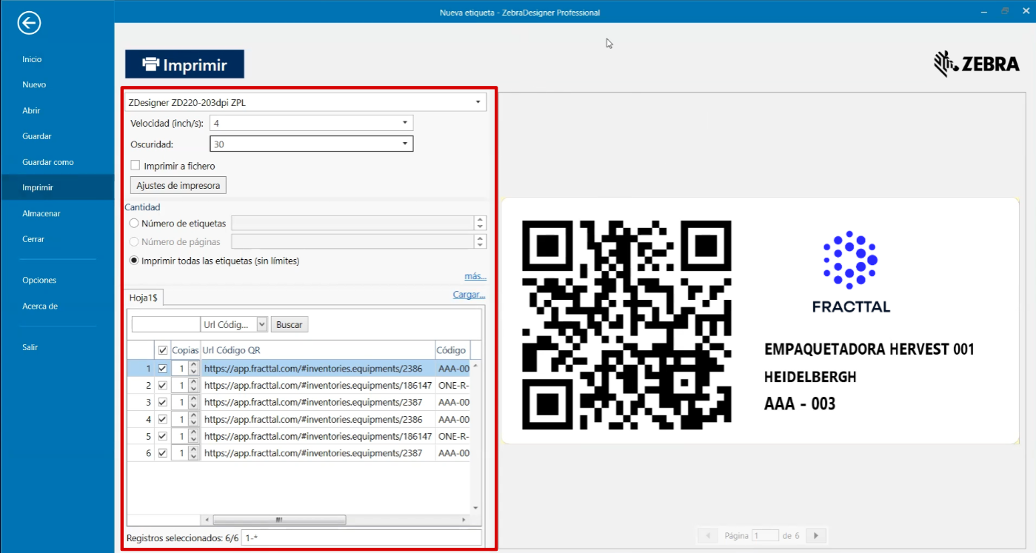Screen dimensions: 1036x553
Task: Increase Número de etiquetas spinner
Action: [x=481, y=220]
